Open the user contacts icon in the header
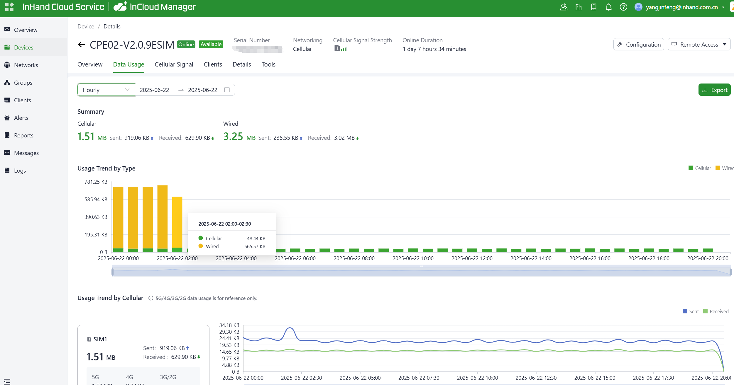This screenshot has height=385, width=734. pyautogui.click(x=564, y=7)
